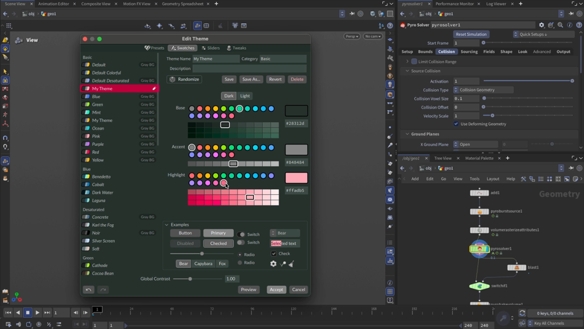Image resolution: width=584 pixels, height=329 pixels.
Task: Select the first Radio option
Action: click(240, 254)
